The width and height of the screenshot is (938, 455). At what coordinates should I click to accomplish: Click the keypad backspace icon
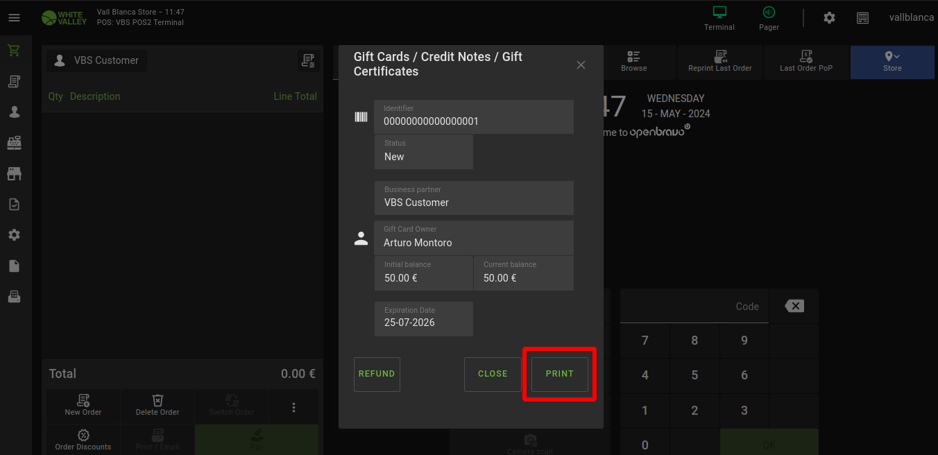coord(794,306)
